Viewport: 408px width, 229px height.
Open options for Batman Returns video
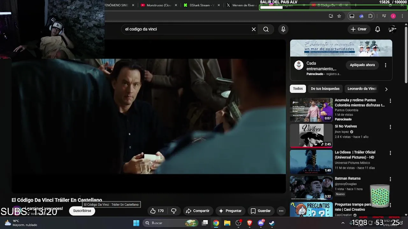[x=390, y=179]
